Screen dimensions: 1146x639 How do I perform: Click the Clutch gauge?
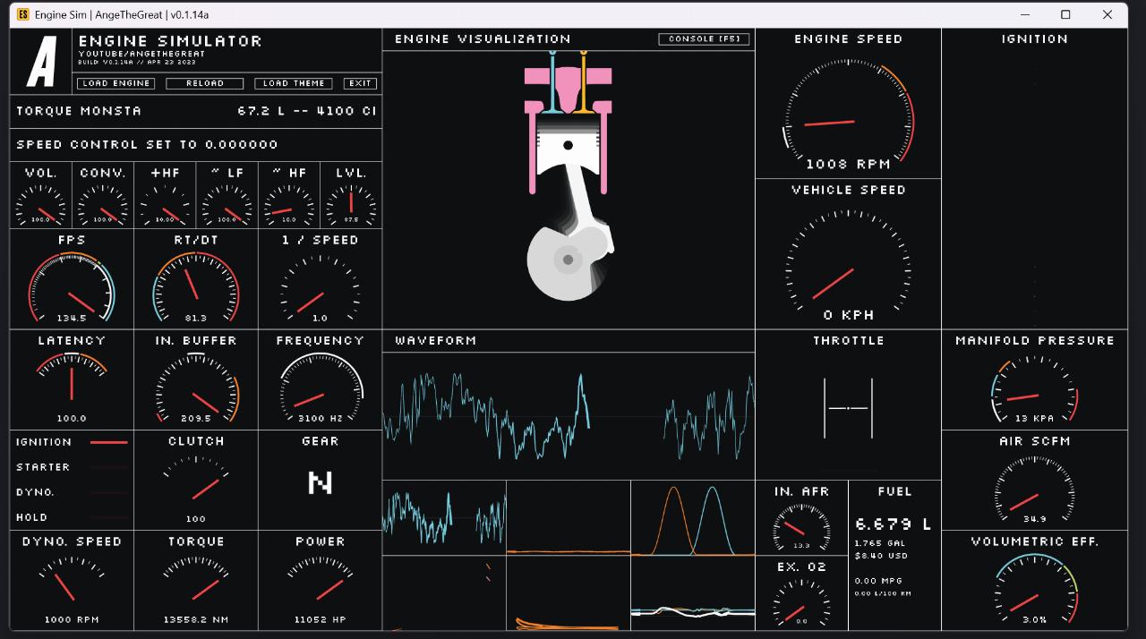[196, 488]
